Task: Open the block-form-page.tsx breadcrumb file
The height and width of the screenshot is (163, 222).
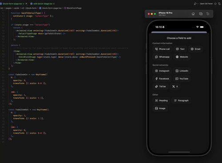Action: [x=50, y=8]
